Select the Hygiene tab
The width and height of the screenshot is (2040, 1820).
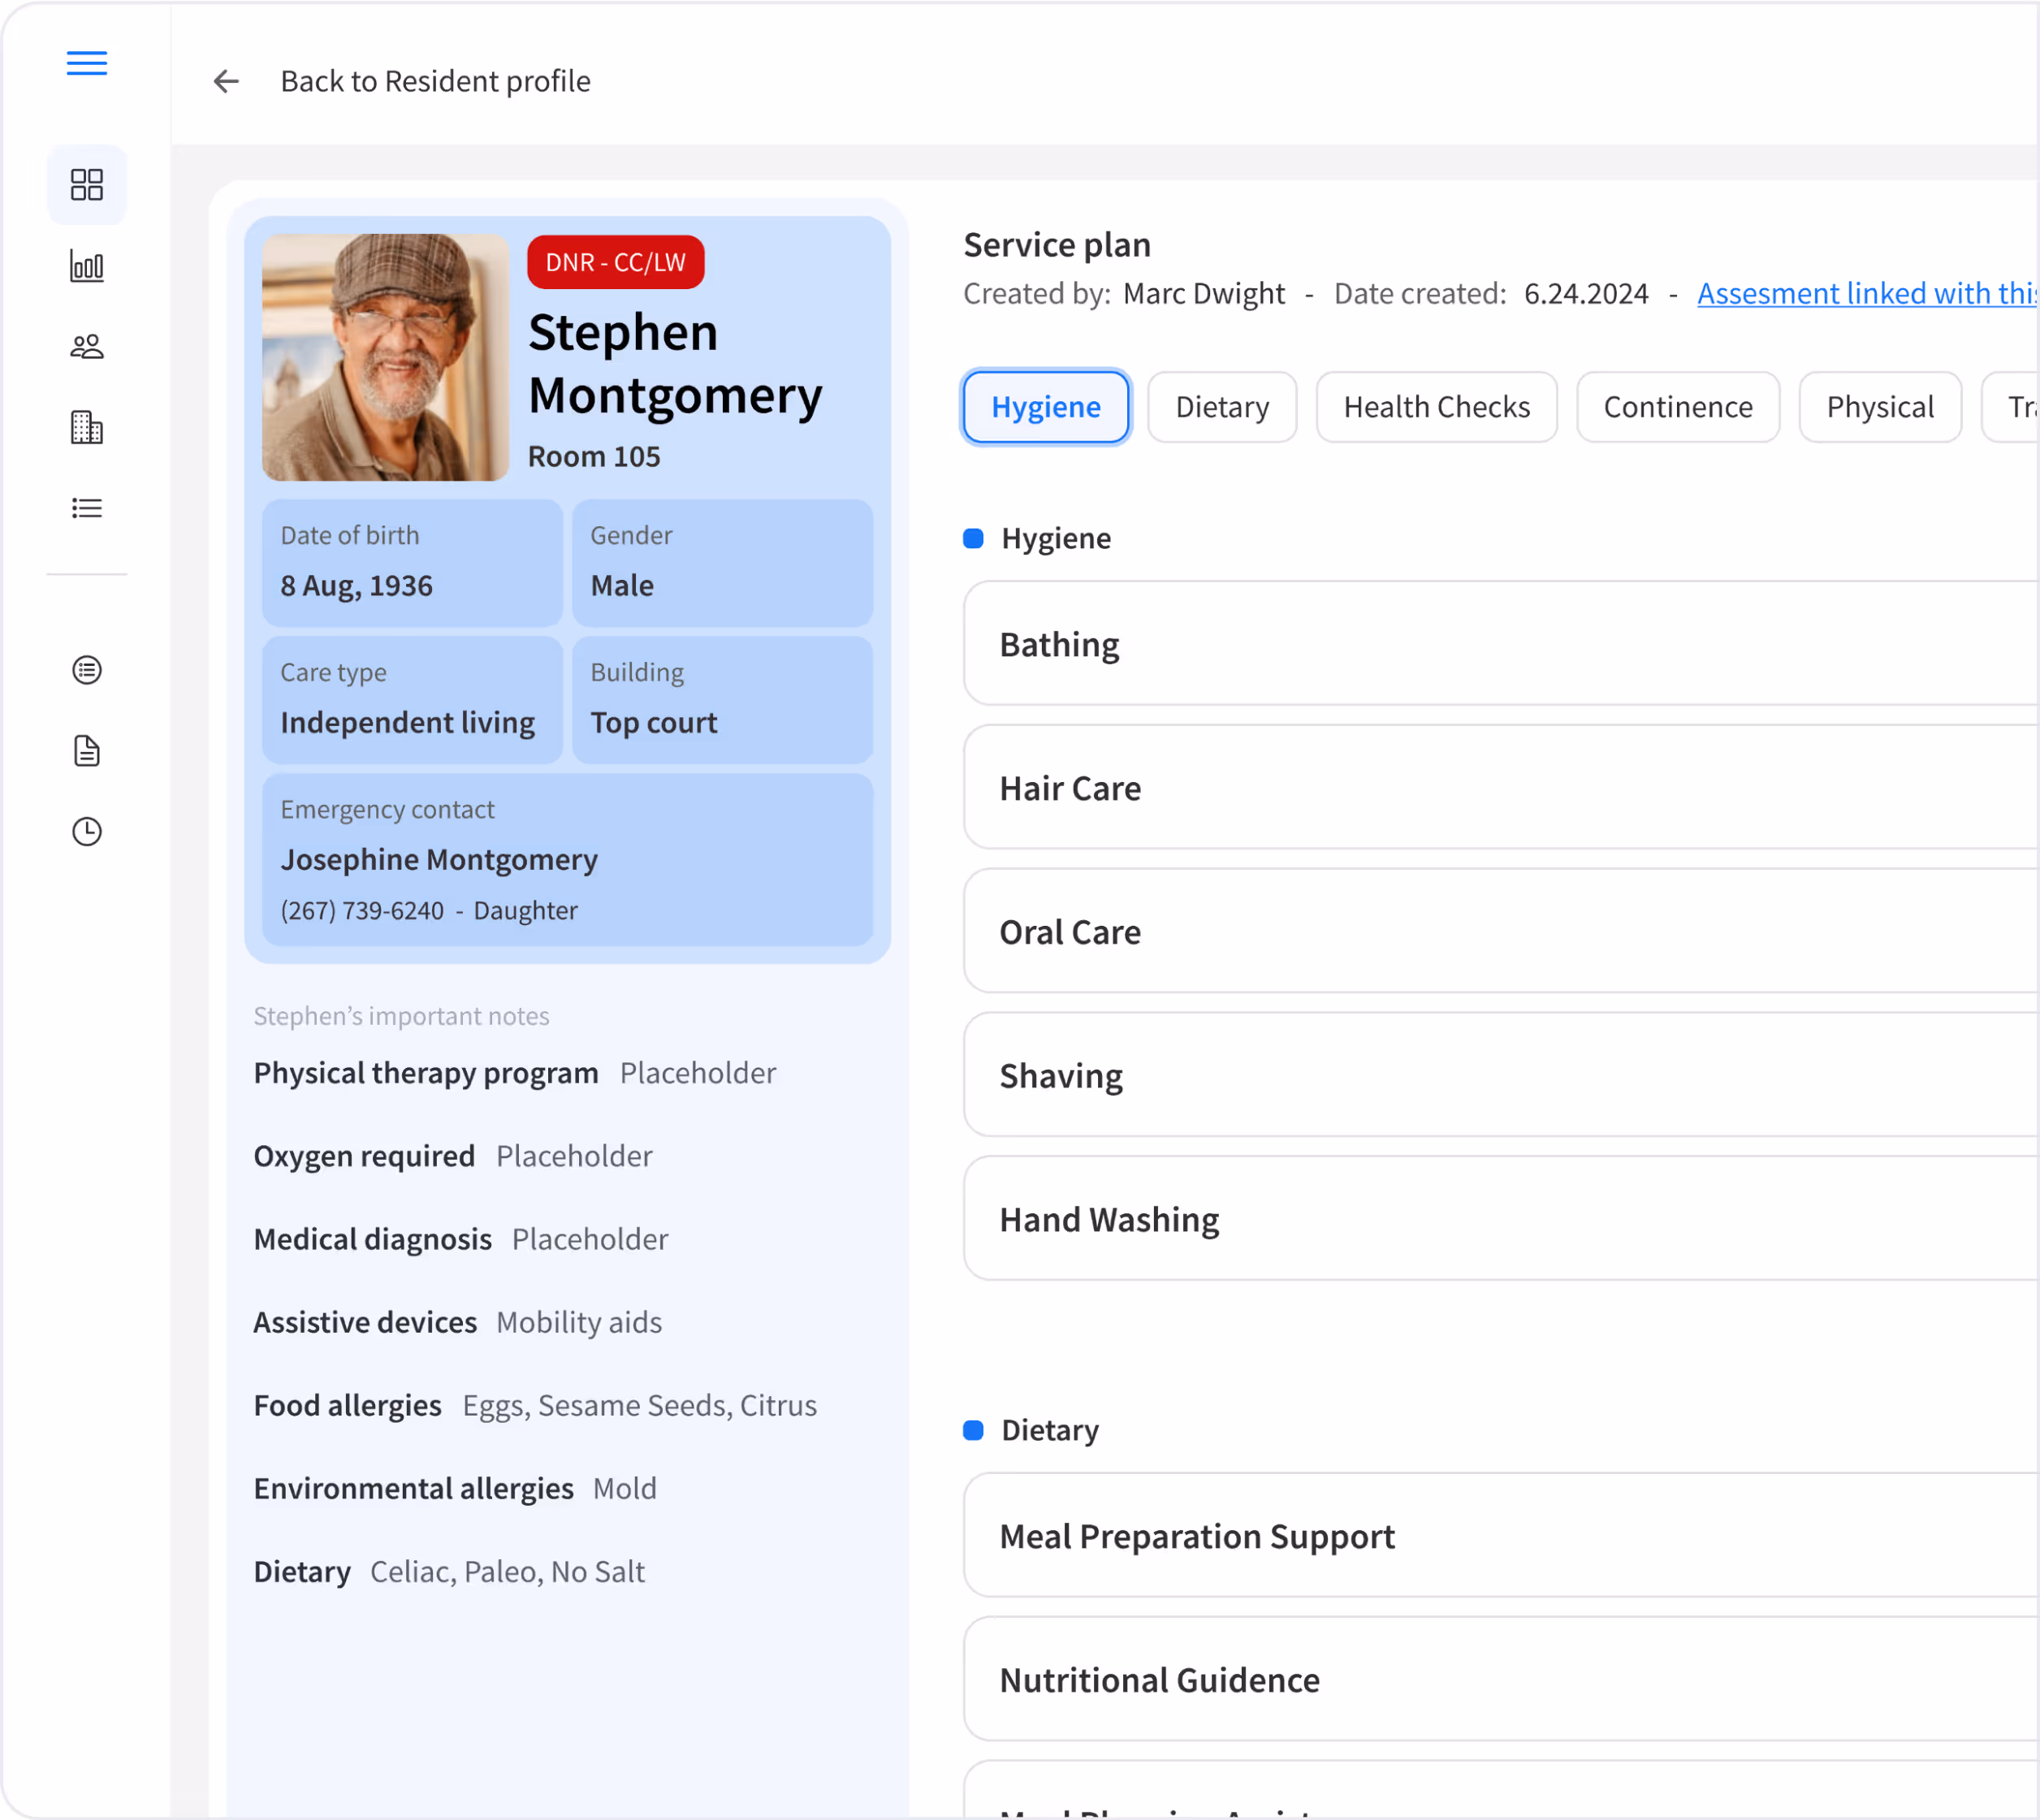(x=1045, y=407)
